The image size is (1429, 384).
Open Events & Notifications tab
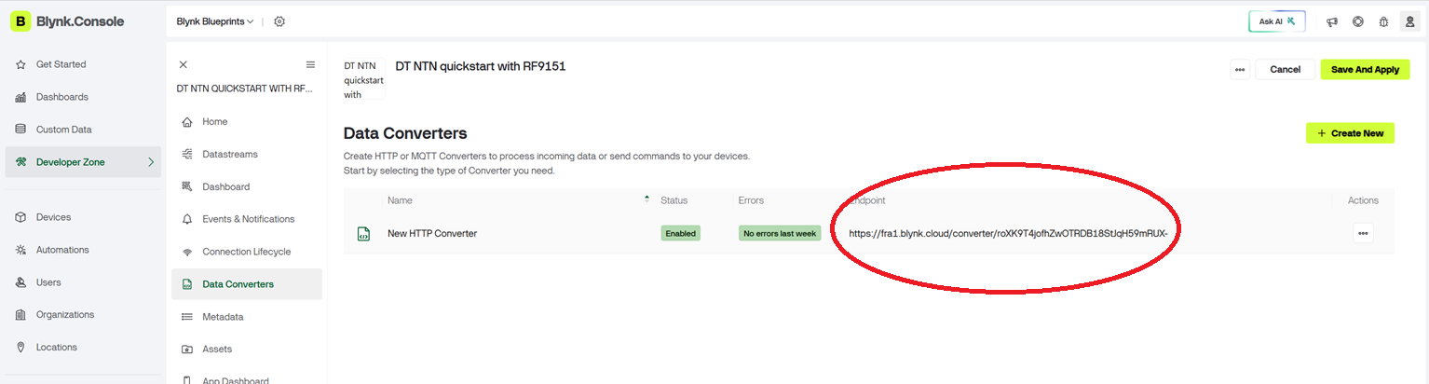click(x=247, y=219)
